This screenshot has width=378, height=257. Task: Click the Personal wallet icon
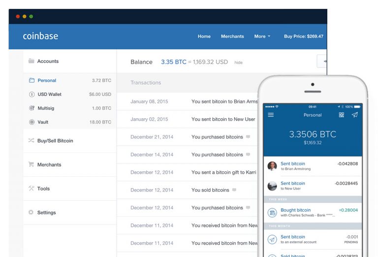click(x=31, y=80)
